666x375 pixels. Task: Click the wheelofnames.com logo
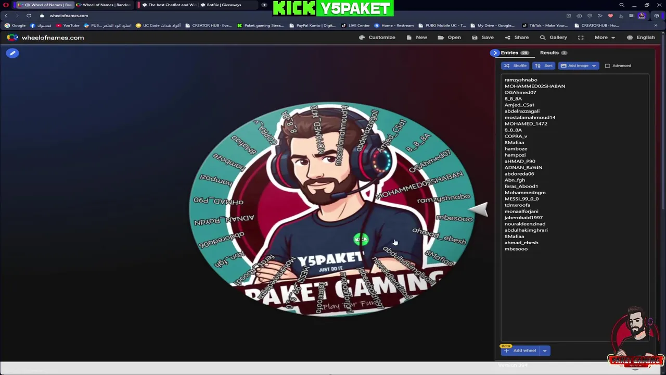point(45,37)
